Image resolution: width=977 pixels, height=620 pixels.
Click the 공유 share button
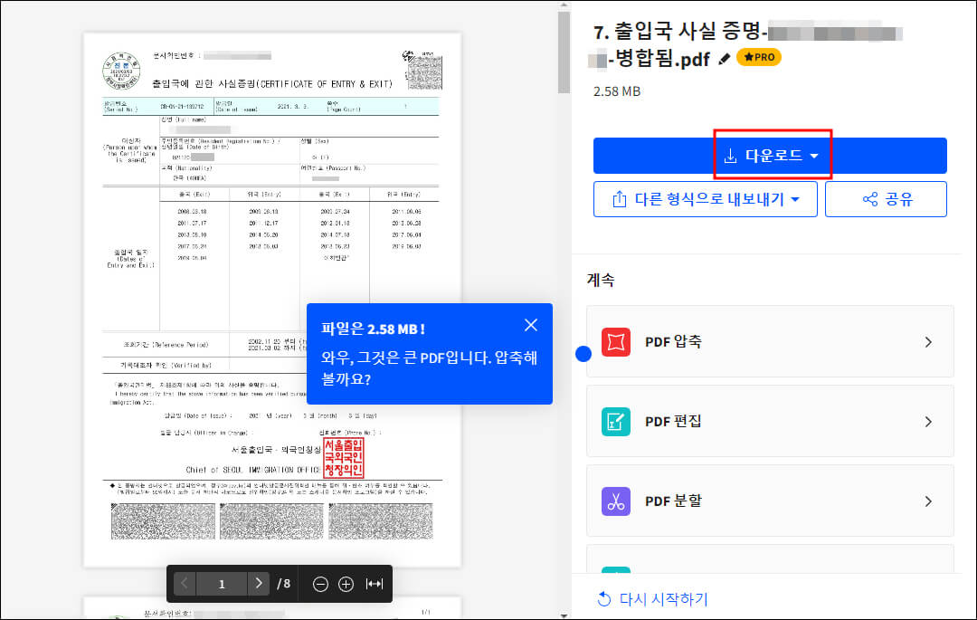(x=886, y=198)
